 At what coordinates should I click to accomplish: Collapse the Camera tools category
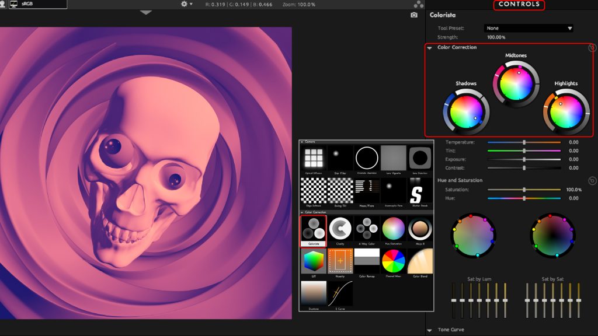click(302, 142)
